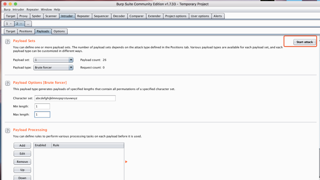Image resolution: width=320 pixels, height=180 pixels.
Task: Click the Payload Sets heading
Action: click(24, 41)
